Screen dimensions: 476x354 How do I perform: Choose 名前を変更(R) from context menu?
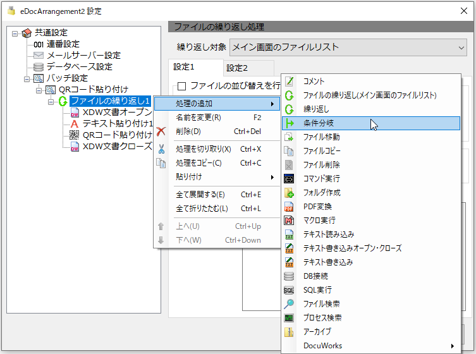coord(217,118)
